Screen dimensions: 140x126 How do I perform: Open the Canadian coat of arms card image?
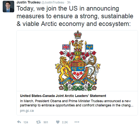(x=77, y=61)
